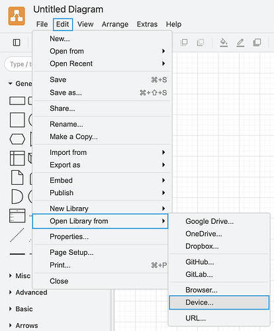274x331 pixels.
Task: Select the list container shape
Action: pos(17,215)
